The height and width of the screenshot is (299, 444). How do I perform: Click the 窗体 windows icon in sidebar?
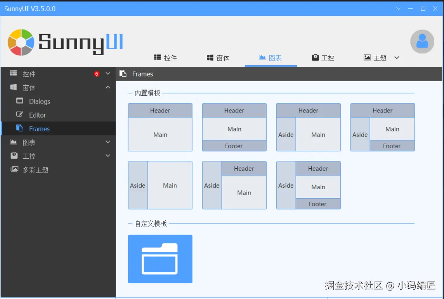pos(13,87)
